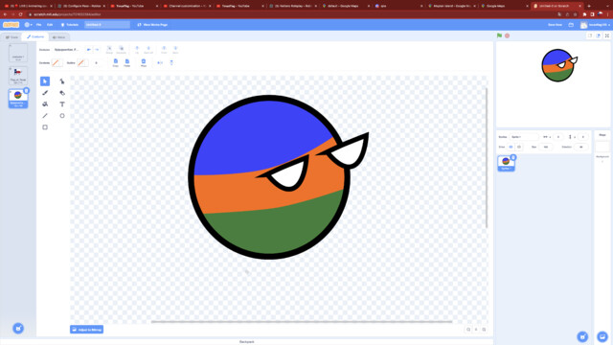Image resolution: width=613 pixels, height=345 pixels.
Task: Select the Text tool
Action: (x=61, y=104)
